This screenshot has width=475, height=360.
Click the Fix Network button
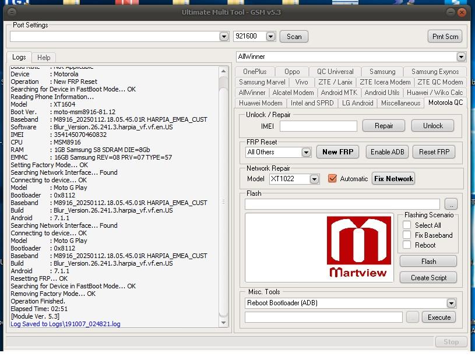click(393, 178)
